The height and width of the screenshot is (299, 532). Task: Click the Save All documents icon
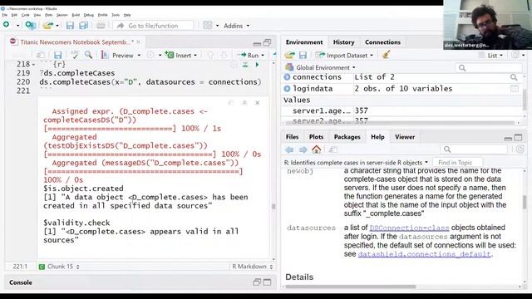[x=83, y=26]
